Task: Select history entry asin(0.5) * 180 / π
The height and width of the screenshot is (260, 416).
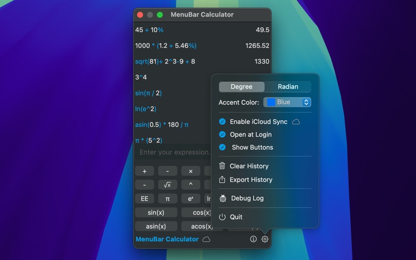Action: coord(162,125)
